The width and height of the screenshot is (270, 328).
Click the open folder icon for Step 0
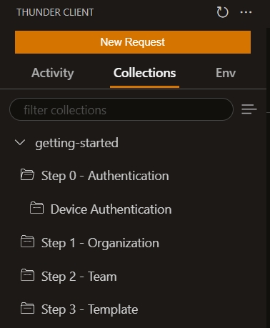(x=27, y=174)
